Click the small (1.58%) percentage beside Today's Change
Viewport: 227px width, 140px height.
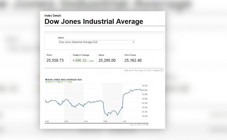point(91,61)
